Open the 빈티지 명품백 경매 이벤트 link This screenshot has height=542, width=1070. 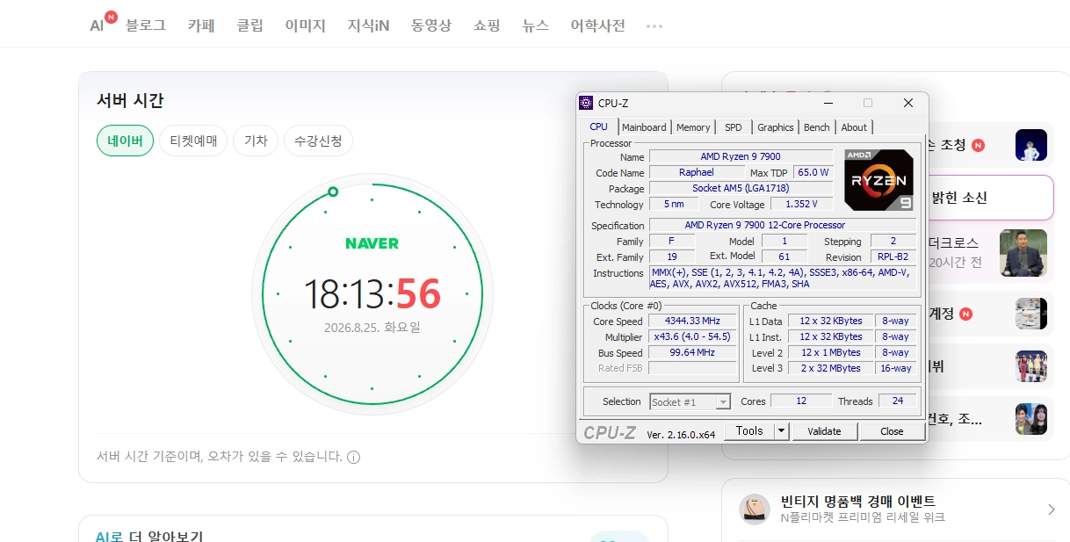(858, 502)
